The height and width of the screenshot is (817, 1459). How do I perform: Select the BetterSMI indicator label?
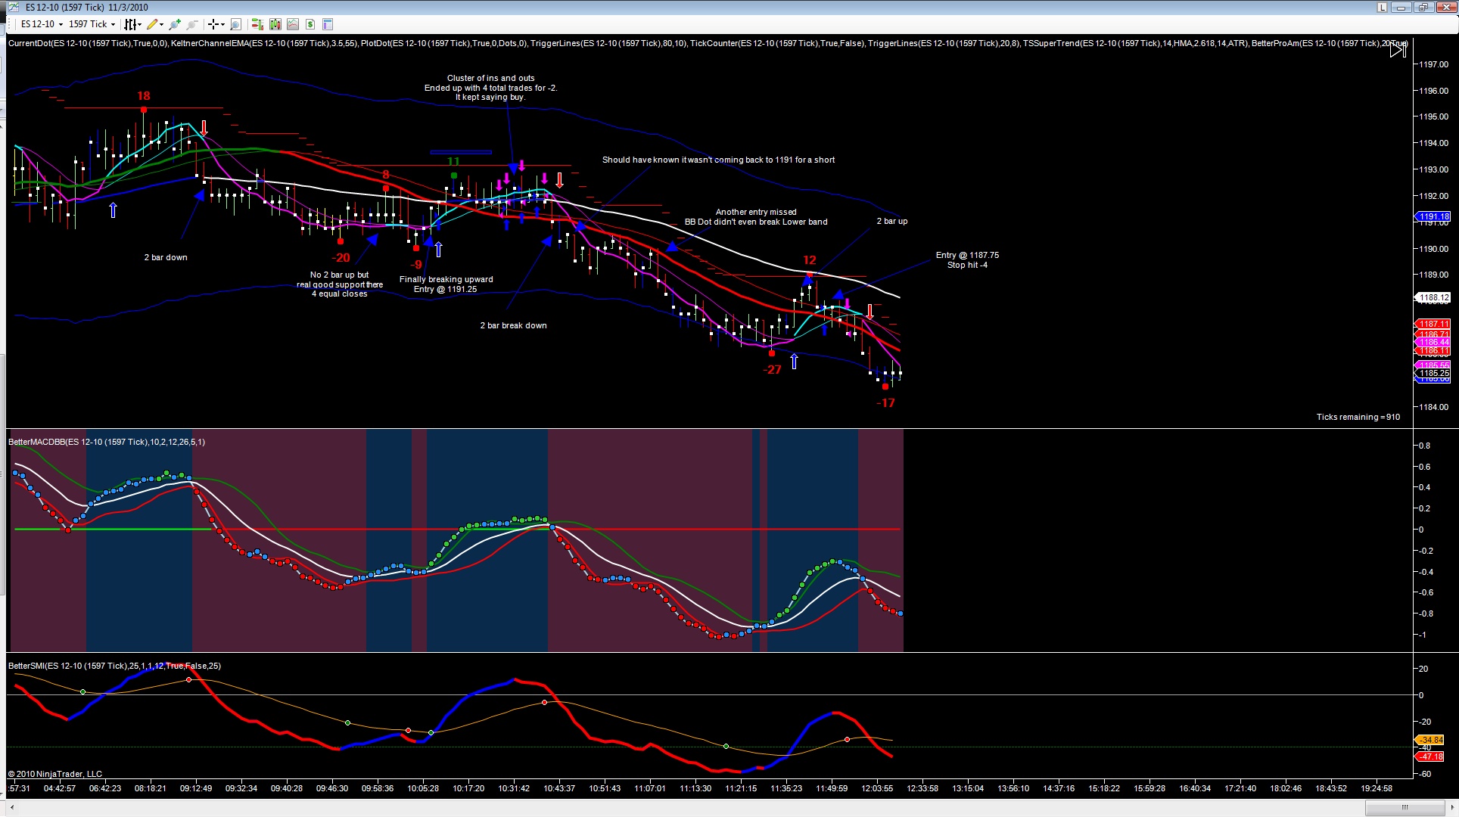[114, 666]
